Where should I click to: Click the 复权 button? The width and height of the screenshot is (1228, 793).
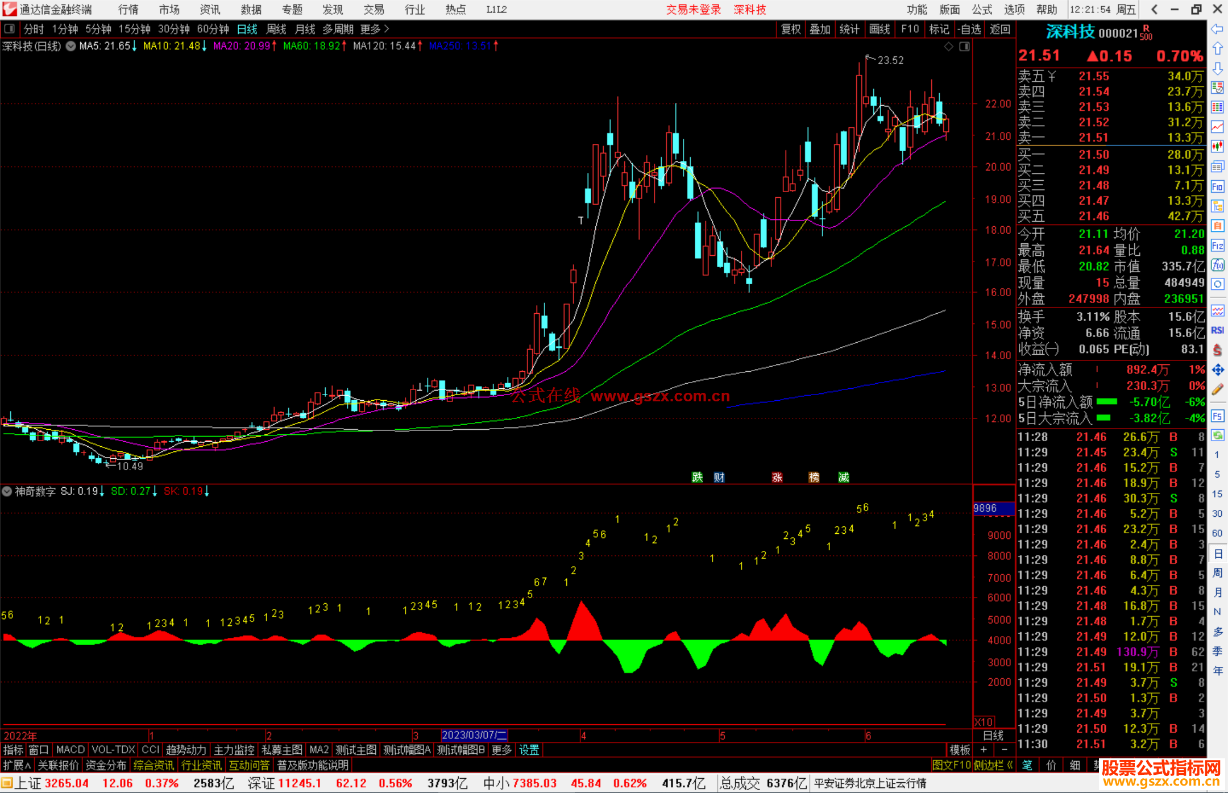(791, 29)
